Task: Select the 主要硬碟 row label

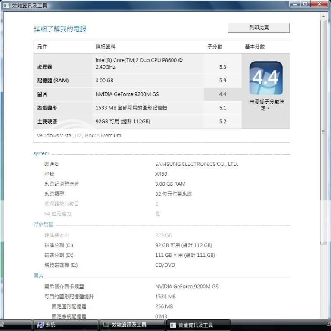Action: tap(47, 122)
